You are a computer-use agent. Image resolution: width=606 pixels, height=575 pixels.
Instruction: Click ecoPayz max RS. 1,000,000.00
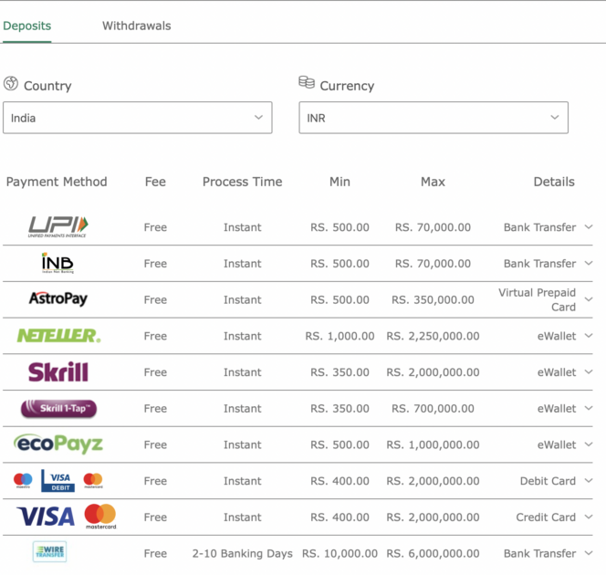[x=433, y=444]
